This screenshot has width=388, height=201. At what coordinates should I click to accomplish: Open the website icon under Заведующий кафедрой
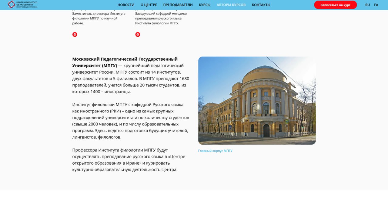pos(138,35)
